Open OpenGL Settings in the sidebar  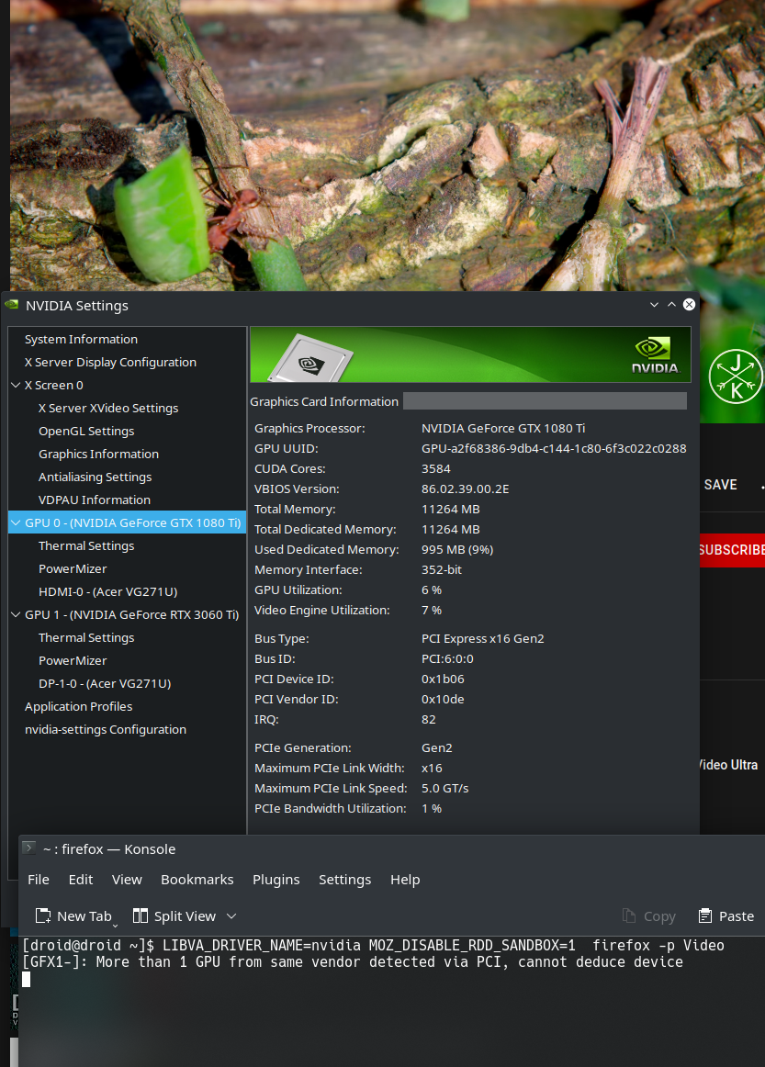pyautogui.click(x=85, y=431)
